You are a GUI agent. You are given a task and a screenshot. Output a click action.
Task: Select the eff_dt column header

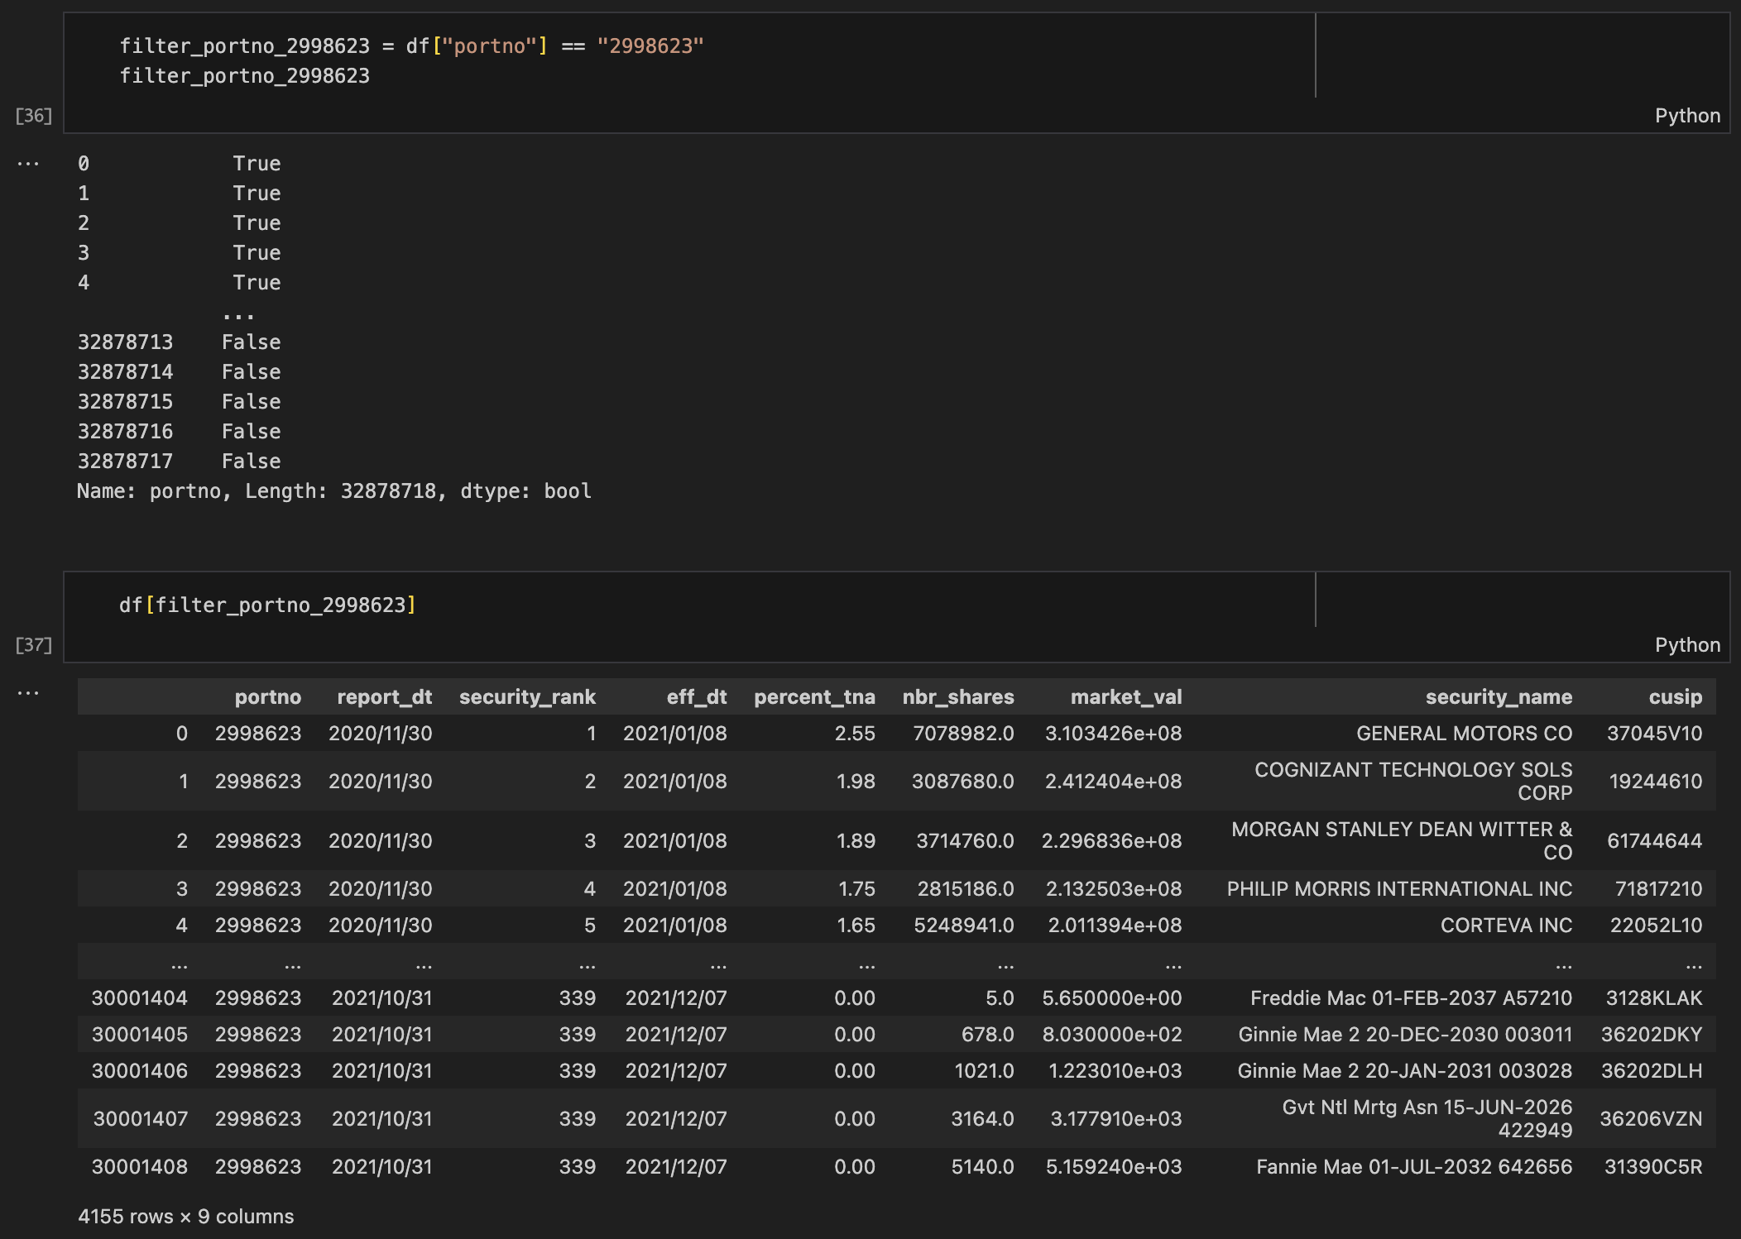(x=697, y=697)
